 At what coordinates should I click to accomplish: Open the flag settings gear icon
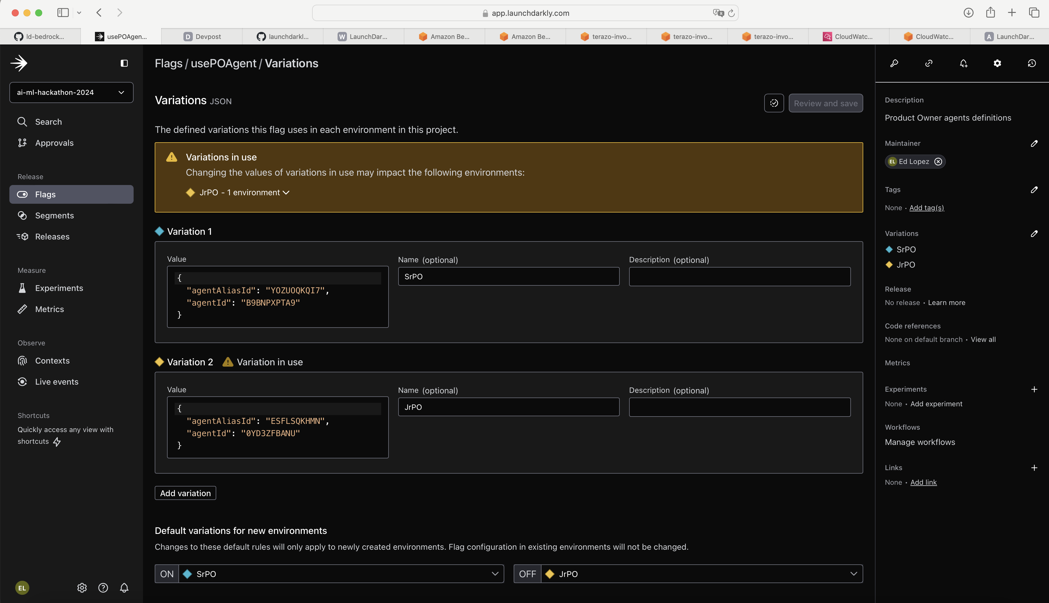(997, 63)
